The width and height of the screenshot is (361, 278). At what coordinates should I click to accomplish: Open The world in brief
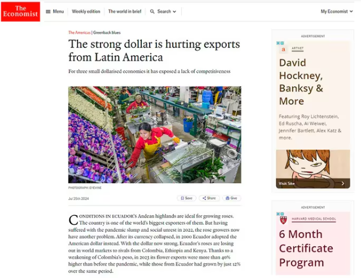coord(124,11)
